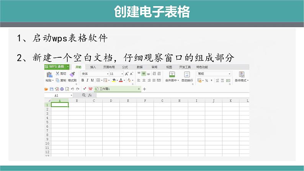
Task: Click inside the formula bar input
Action: click(173, 95)
